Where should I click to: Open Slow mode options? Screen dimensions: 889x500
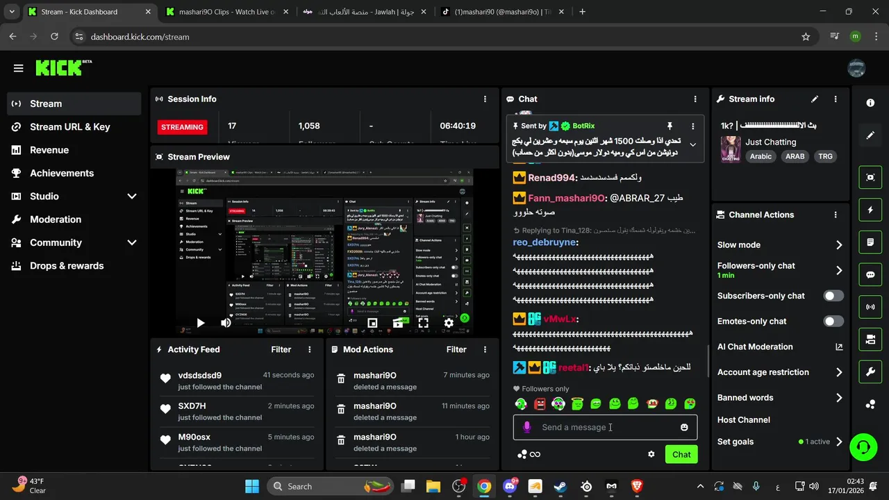[780, 245]
